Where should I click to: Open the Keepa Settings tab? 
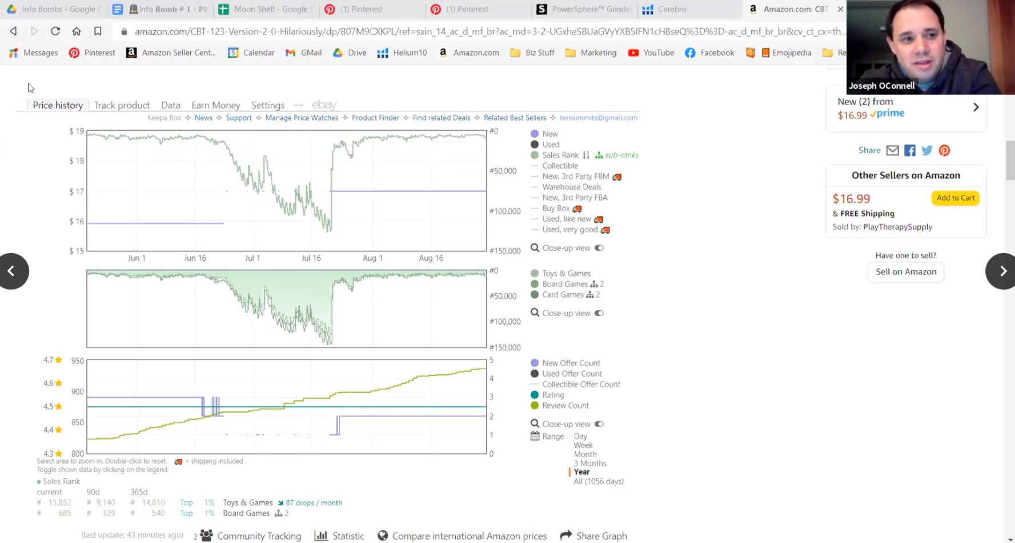point(268,105)
